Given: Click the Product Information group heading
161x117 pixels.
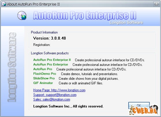Looking at the screenshot, I should tap(44, 32).
